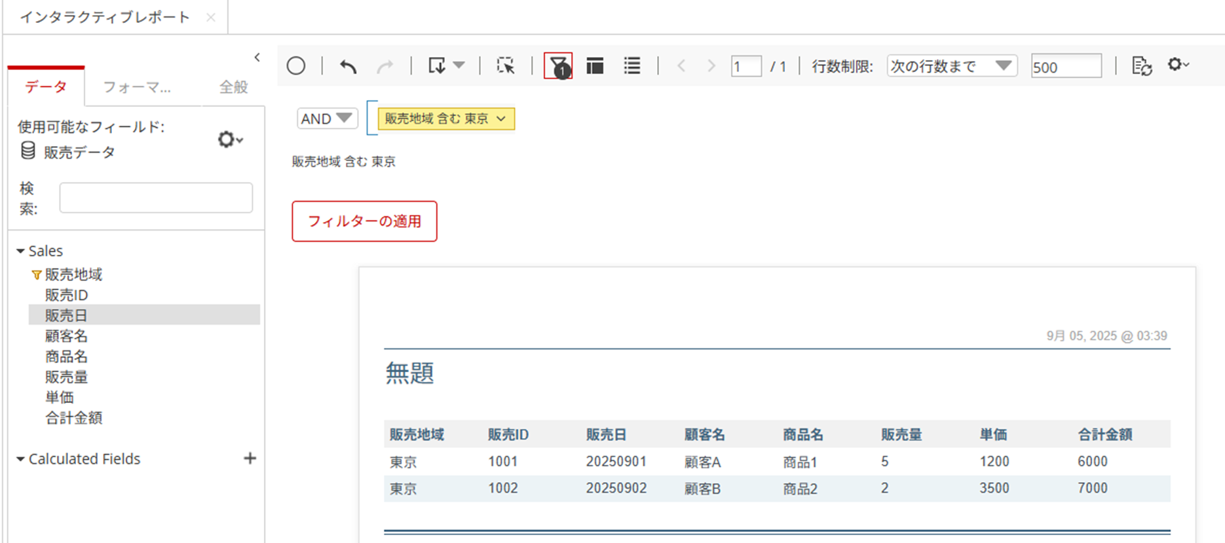This screenshot has height=543, width=1225.
Task: Click the redo arrow icon
Action: (385, 66)
